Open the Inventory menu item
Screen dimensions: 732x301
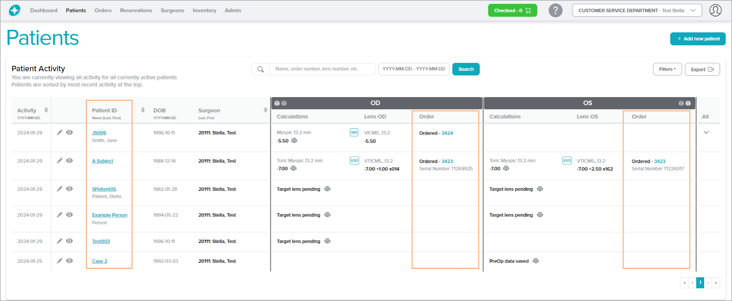[204, 11]
